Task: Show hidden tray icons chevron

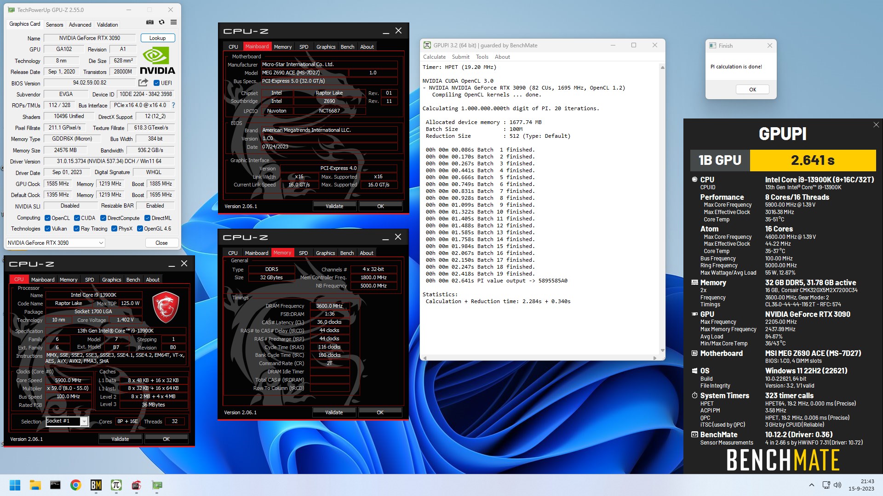Action: (812, 485)
